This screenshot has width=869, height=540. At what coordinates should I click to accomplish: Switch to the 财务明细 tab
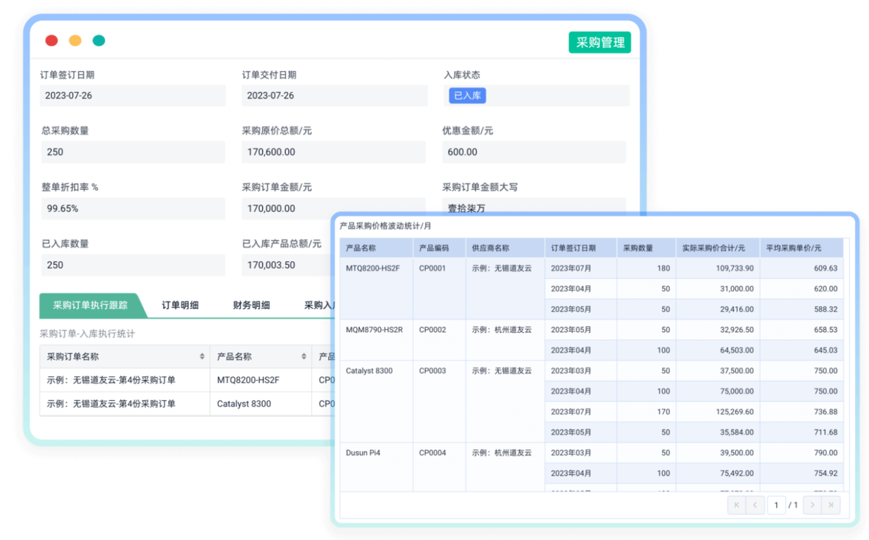point(251,305)
